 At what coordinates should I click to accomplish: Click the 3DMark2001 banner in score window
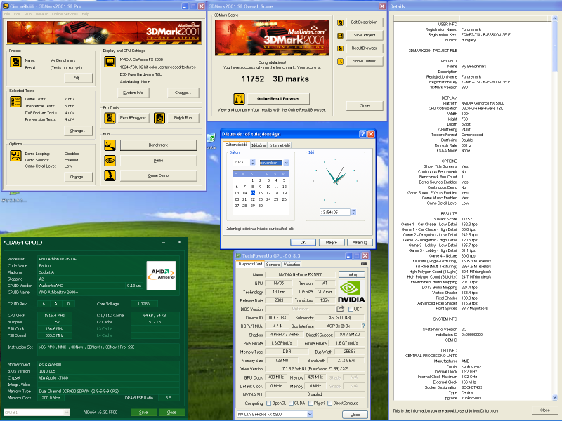272,38
